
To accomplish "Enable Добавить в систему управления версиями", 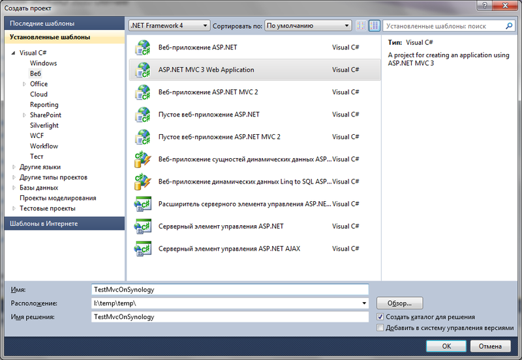I will [x=380, y=328].
